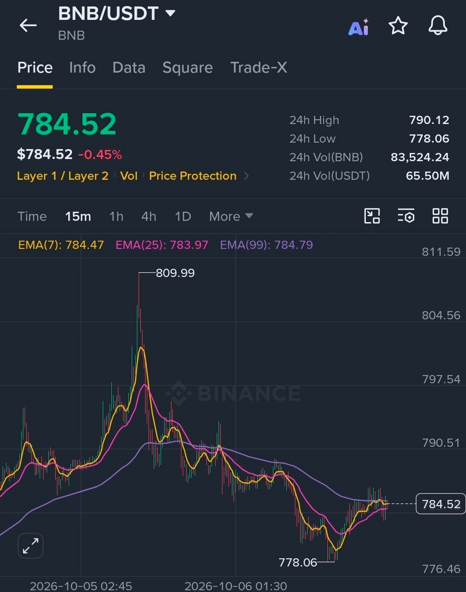The width and height of the screenshot is (466, 592).
Task: Expand the BNB/USDT pair selector
Action: pyautogui.click(x=117, y=14)
